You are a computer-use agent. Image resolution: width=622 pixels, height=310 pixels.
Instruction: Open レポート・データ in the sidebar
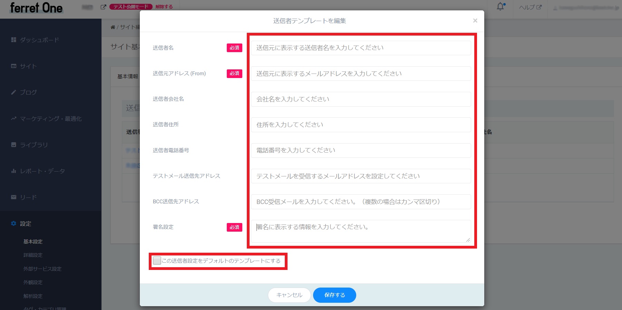42,171
